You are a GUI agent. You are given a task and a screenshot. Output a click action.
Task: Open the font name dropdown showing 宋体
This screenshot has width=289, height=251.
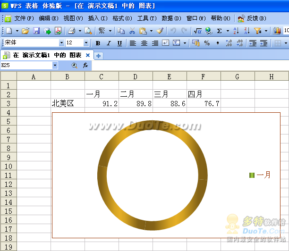[x=60, y=43]
